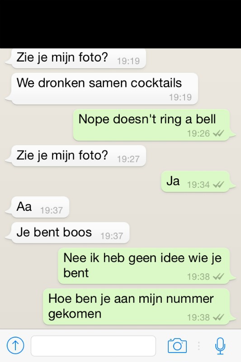Tap the black header bar at top
Image resolution: width=241 pixels, height=362 pixels.
tap(120, 24)
